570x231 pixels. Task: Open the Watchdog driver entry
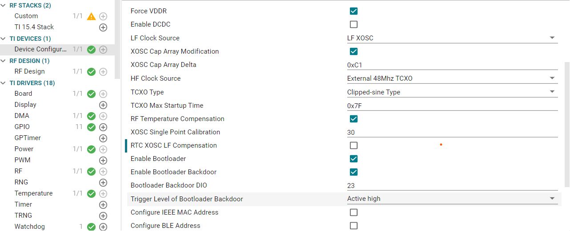(29, 227)
